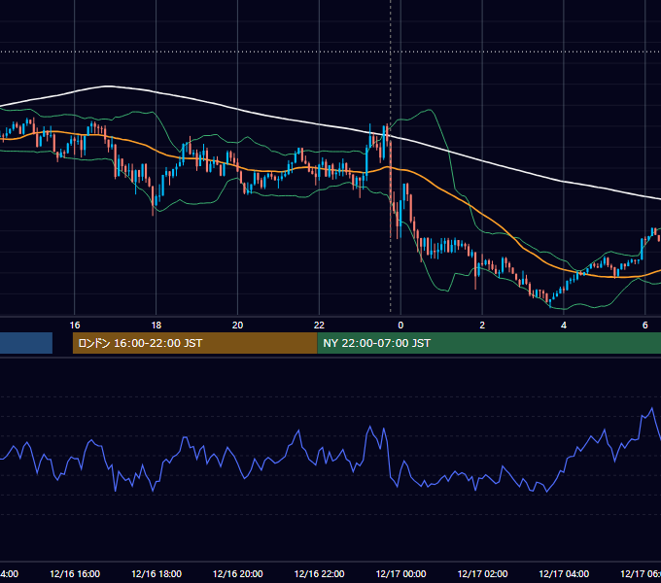Click the oscillator peak near 06:00
Viewport: 661px width, 583px height.
tap(651, 408)
